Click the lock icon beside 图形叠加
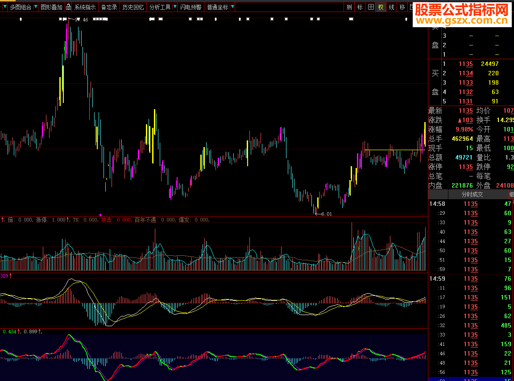This screenshot has height=381, width=514. pyautogui.click(x=68, y=7)
